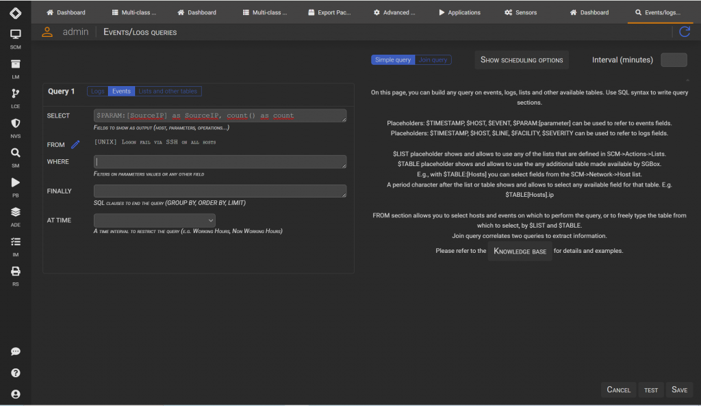Open the ADE layers module
This screenshot has width=701, height=406.
(x=15, y=217)
